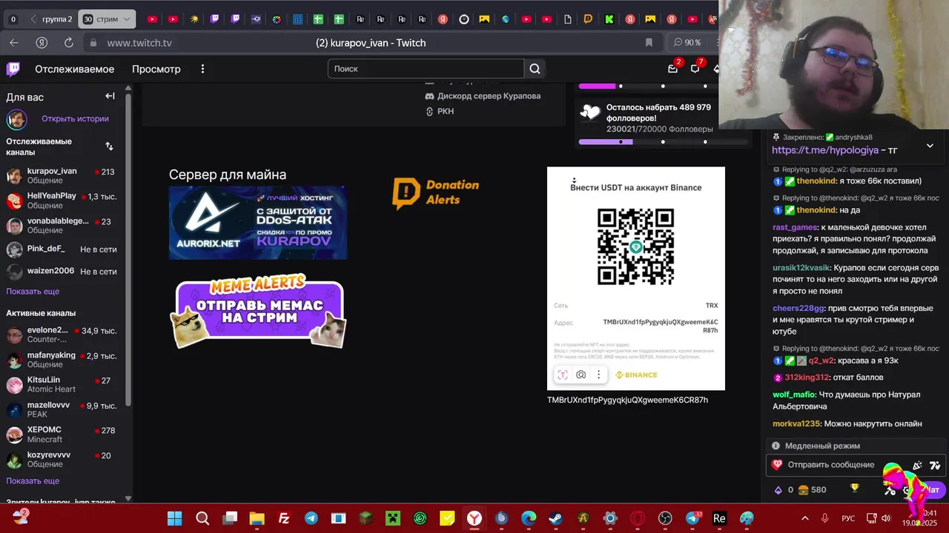The image size is (949, 533).
Task: Open the three-dot More menu in Twitch header
Action: click(202, 69)
